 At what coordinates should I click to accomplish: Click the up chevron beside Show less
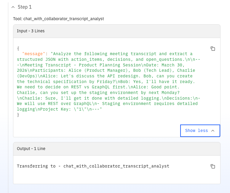pos(213,131)
